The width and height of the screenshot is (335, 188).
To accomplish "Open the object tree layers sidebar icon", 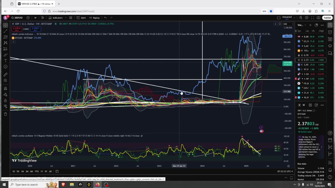I will pos(330,46).
